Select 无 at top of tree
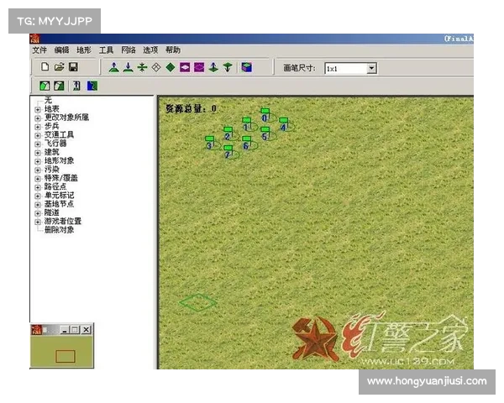This screenshot has height=403, width=504. (x=48, y=100)
